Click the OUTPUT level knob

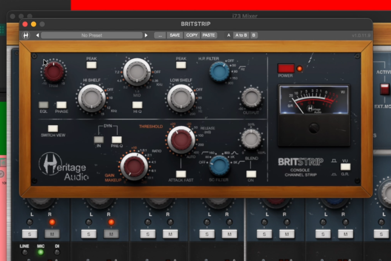click(251, 98)
